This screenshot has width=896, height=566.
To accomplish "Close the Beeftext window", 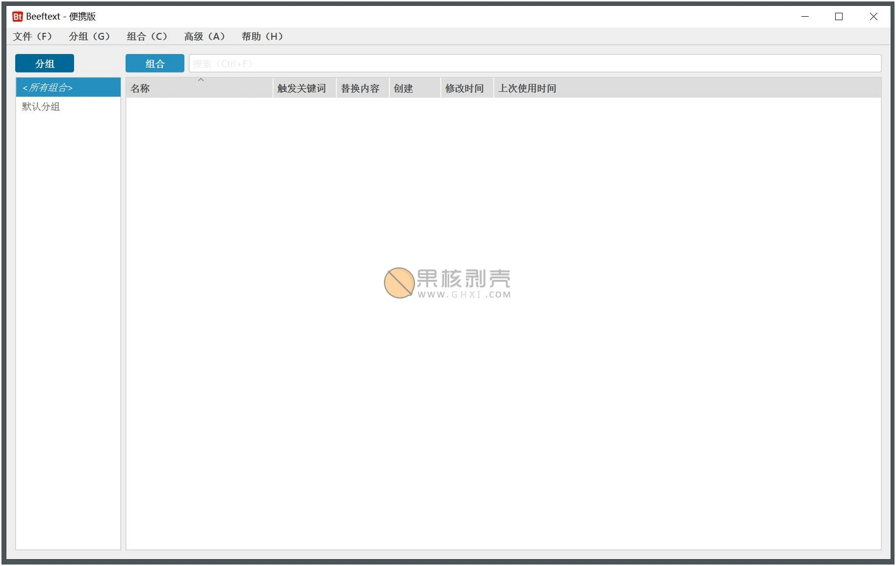I will pyautogui.click(x=873, y=17).
